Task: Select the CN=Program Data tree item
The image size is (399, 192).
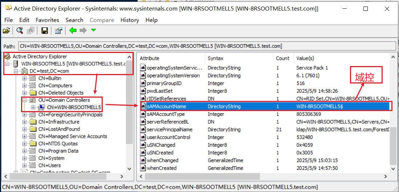Action: click(58, 151)
